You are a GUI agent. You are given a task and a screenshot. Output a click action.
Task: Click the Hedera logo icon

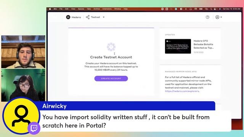coord(68,17)
